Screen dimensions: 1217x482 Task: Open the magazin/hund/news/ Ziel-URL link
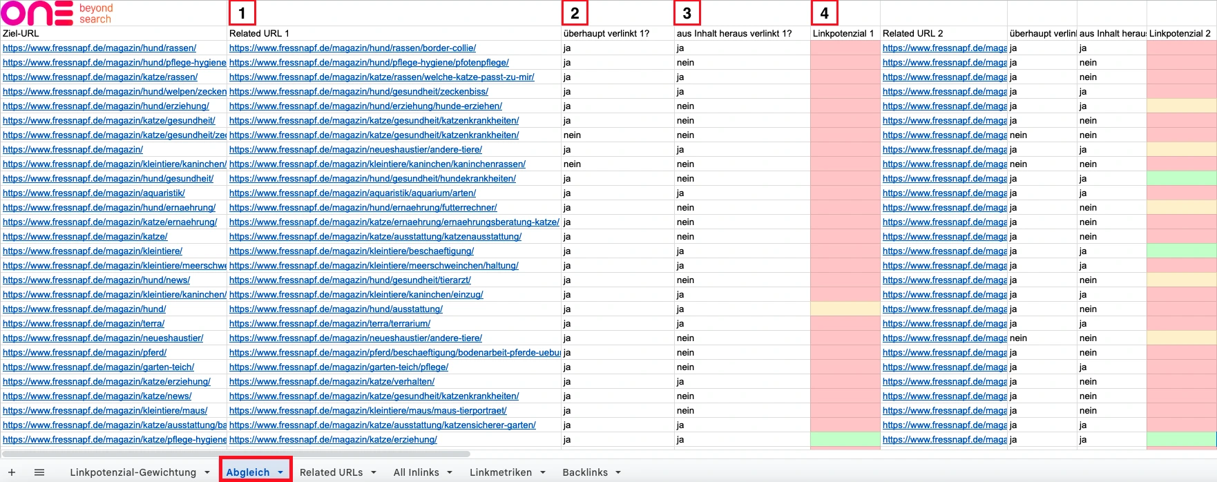point(96,280)
